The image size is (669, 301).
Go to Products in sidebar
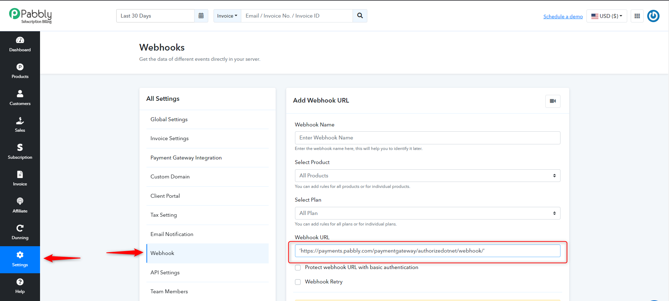20,71
